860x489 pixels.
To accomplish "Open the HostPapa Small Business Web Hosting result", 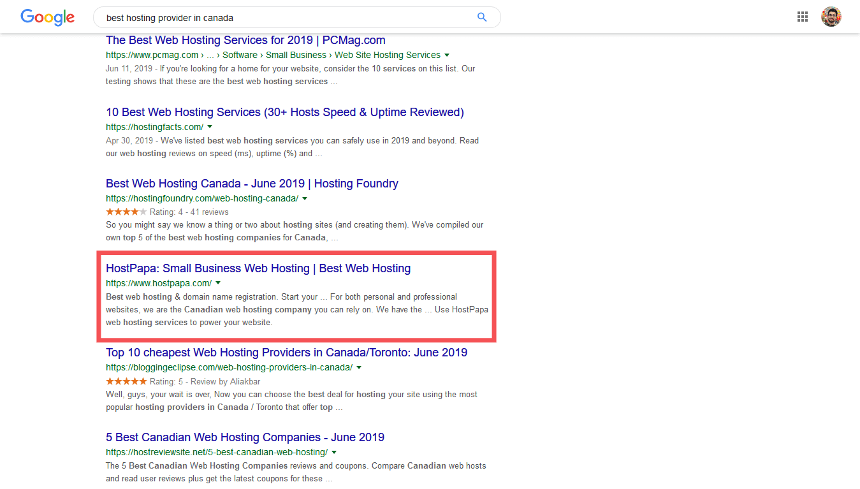I will coord(258,268).
